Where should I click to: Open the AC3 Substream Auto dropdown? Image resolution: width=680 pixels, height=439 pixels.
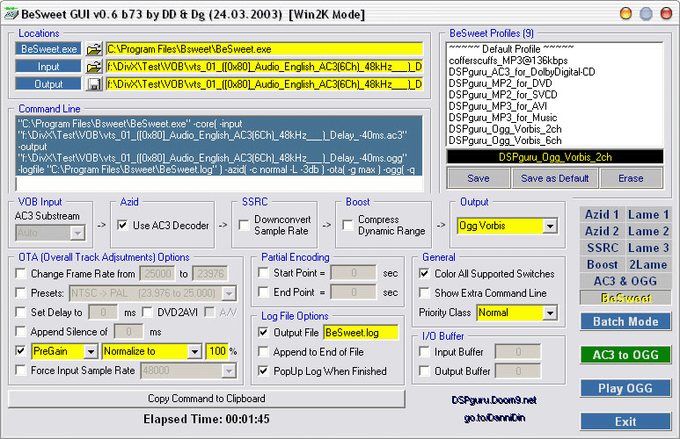[x=77, y=233]
